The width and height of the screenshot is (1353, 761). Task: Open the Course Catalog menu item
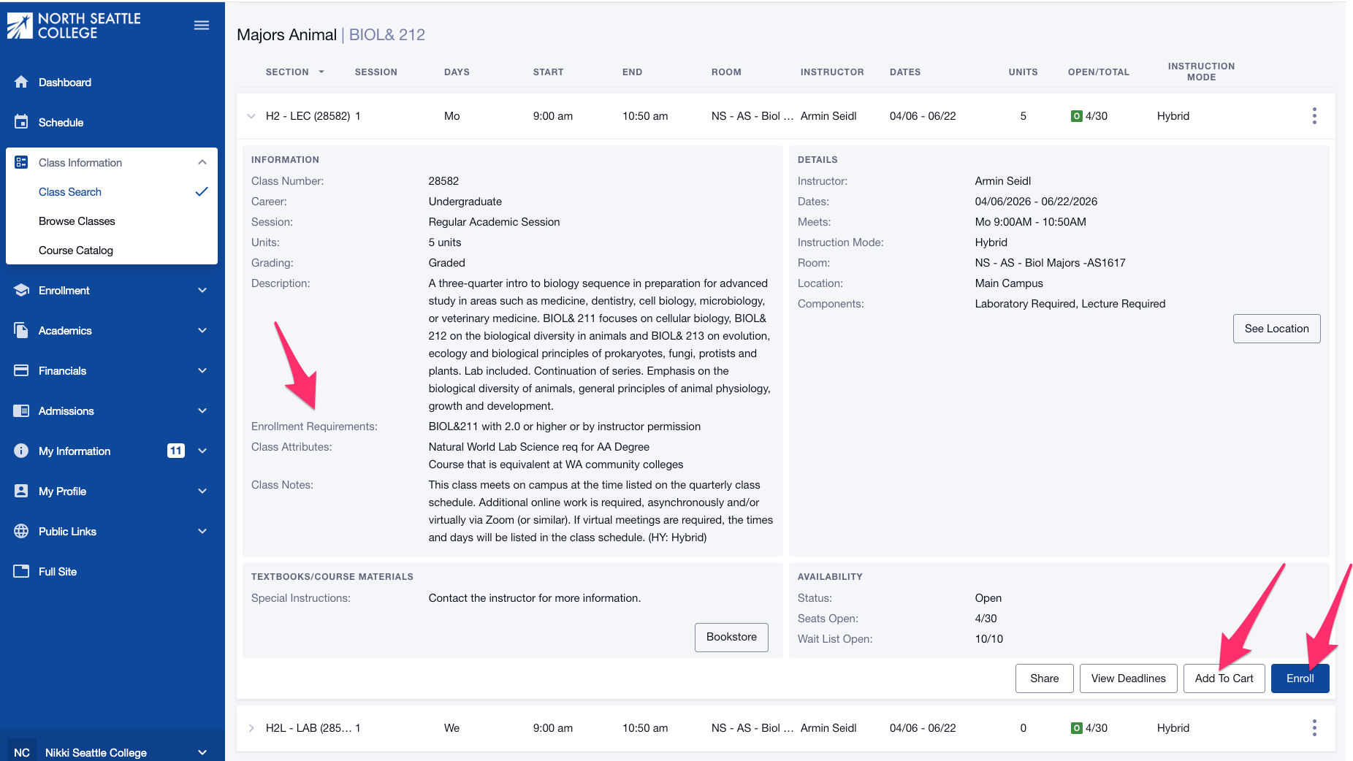76,250
